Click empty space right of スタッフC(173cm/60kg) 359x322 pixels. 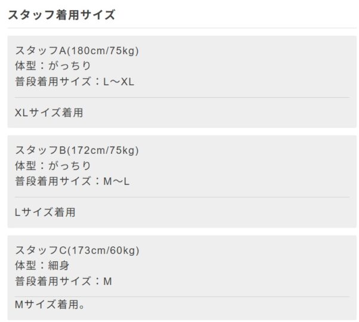coord(250,250)
